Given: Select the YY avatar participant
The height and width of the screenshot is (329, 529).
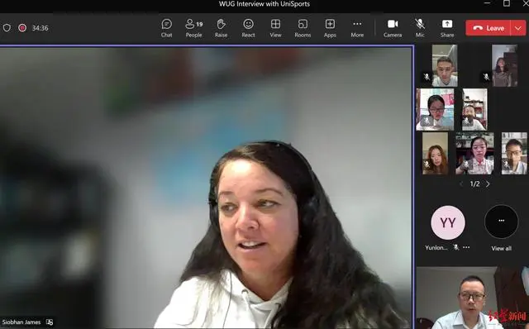Looking at the screenshot, I should tap(448, 222).
